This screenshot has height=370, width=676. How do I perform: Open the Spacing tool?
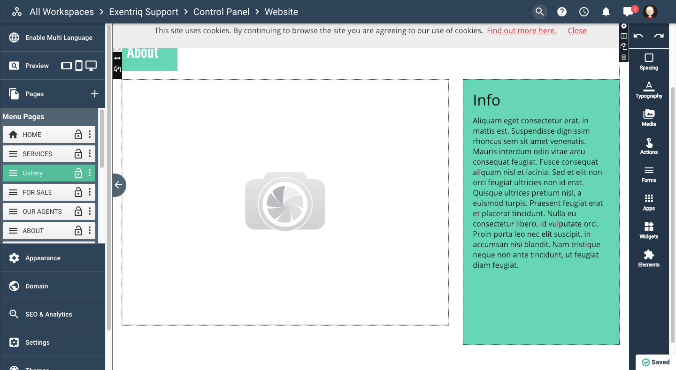click(649, 61)
